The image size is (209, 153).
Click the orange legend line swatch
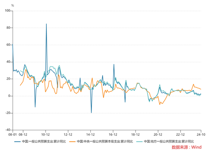[x=72, y=142]
